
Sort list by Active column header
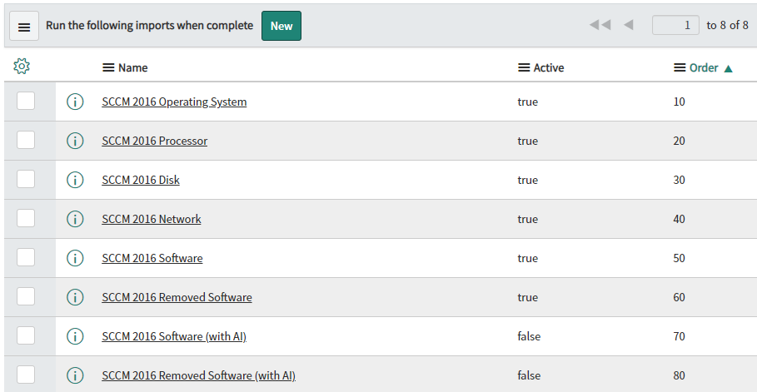tap(549, 67)
